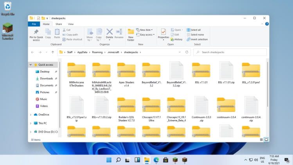293x165 pixels.
Task: Open Pictures in Quick access
Action: 45,92
